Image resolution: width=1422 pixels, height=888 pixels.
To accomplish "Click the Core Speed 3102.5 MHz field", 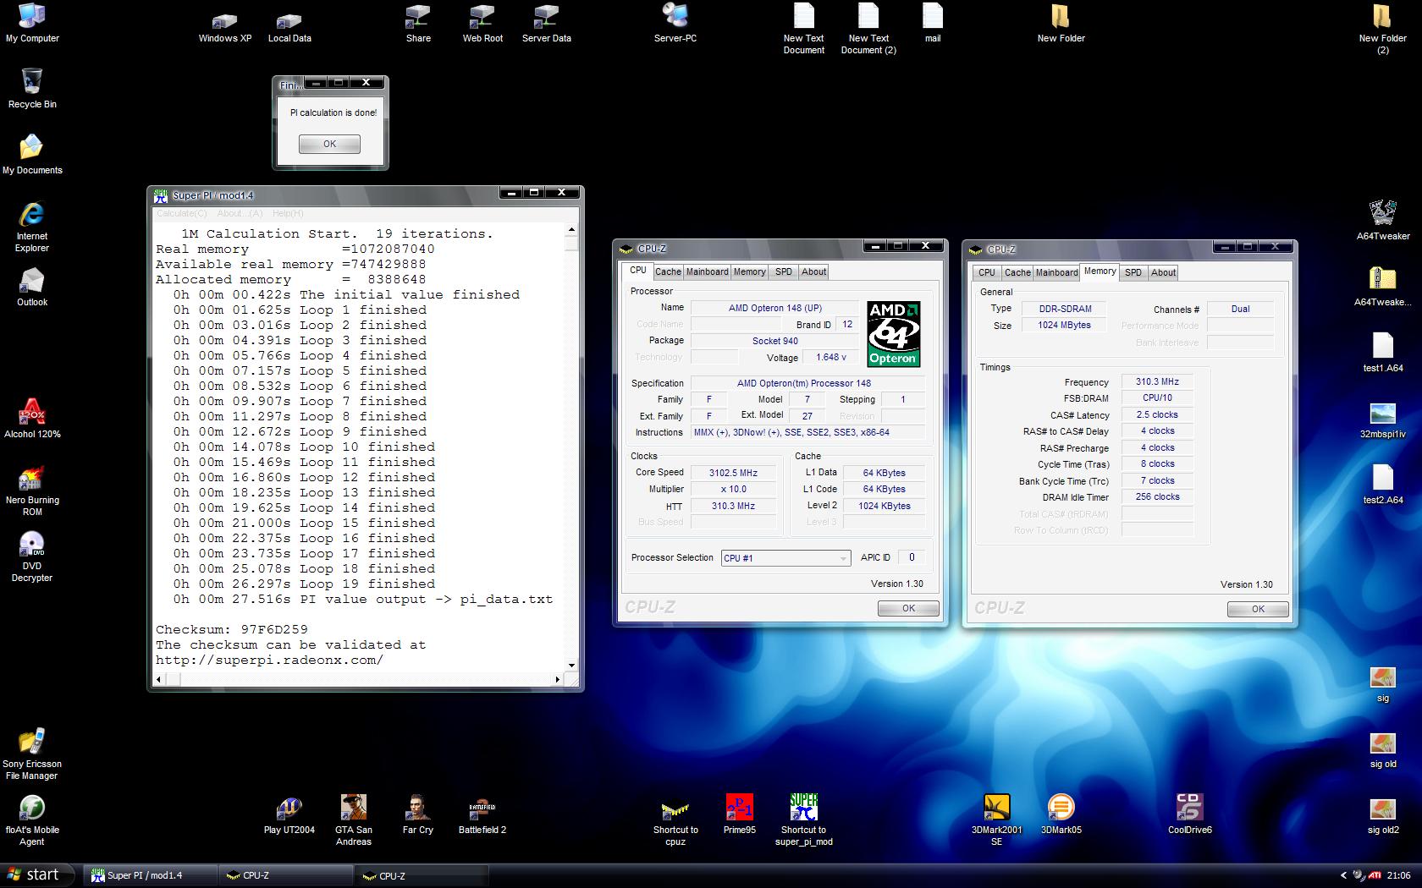I will (733, 473).
